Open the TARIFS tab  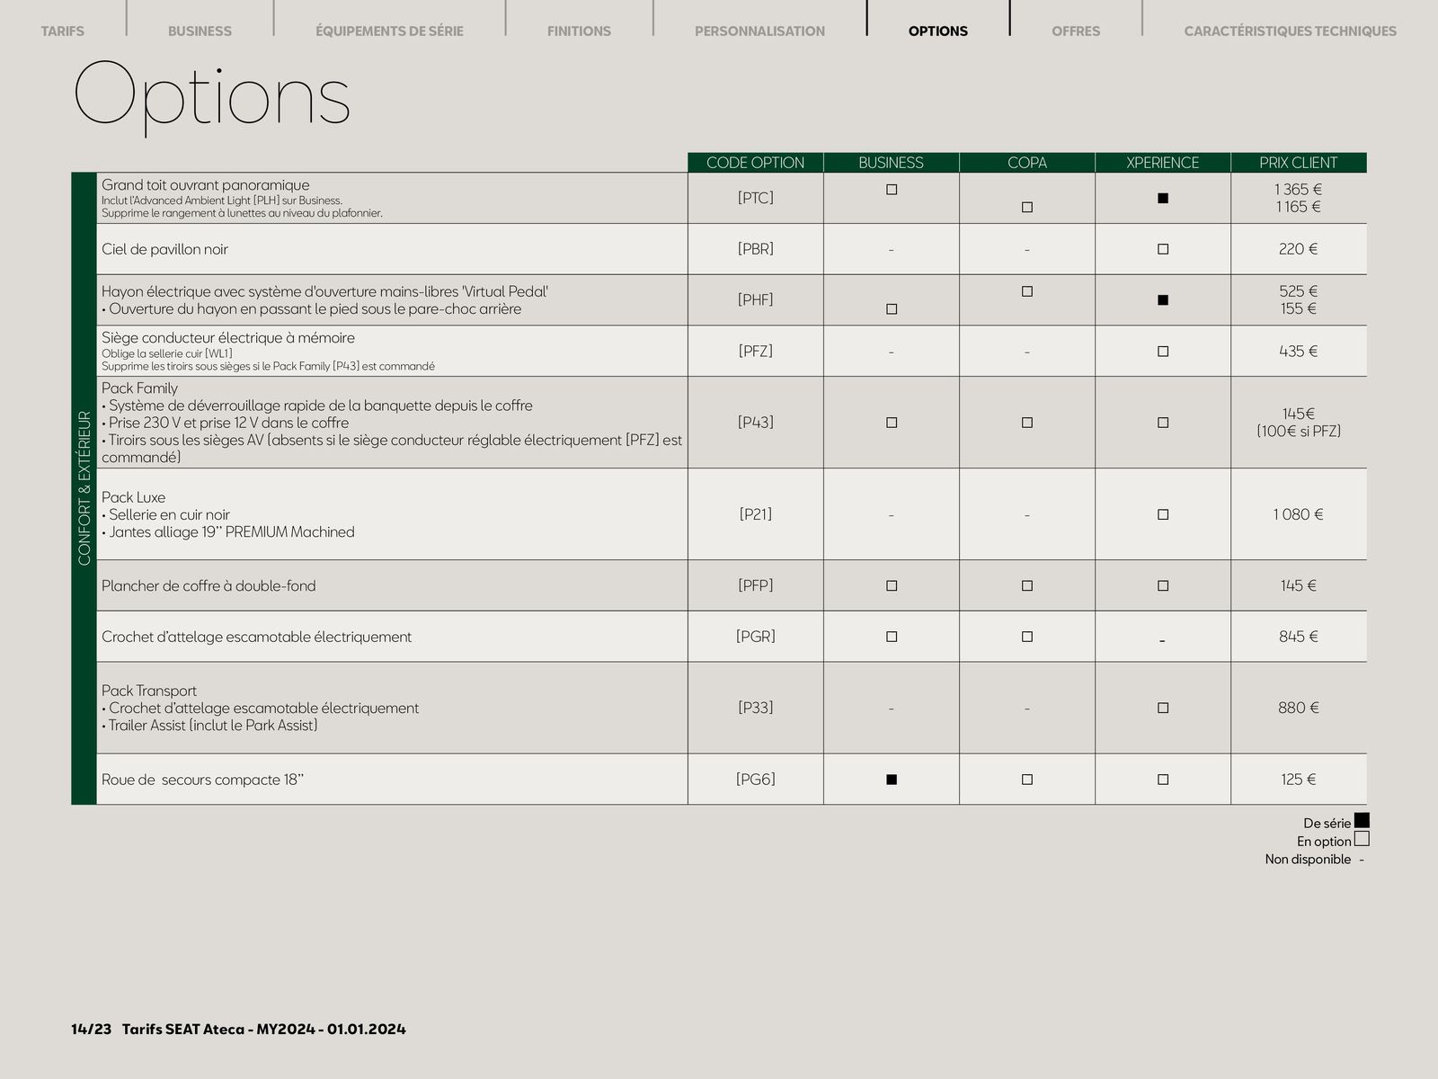coord(62,31)
